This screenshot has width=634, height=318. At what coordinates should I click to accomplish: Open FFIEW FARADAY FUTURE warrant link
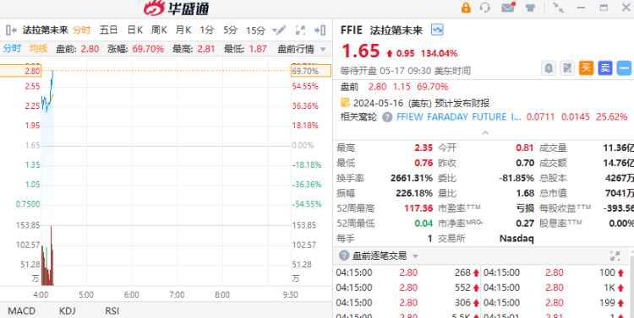pos(459,117)
